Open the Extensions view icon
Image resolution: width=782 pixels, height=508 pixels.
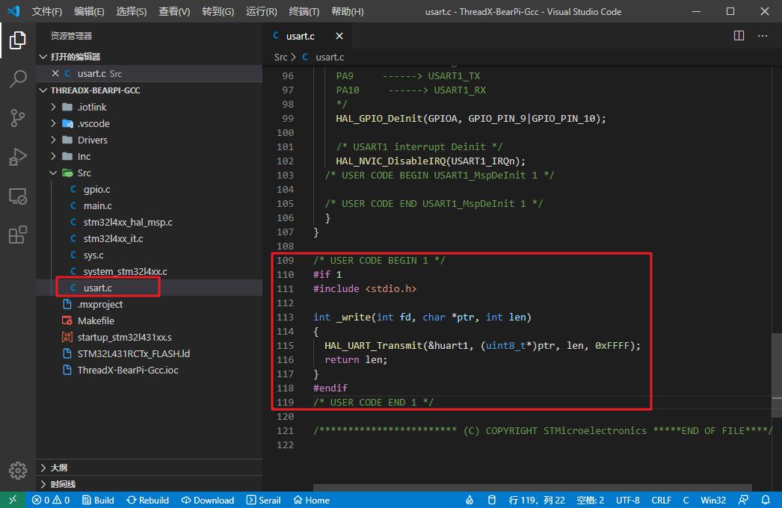pyautogui.click(x=18, y=235)
